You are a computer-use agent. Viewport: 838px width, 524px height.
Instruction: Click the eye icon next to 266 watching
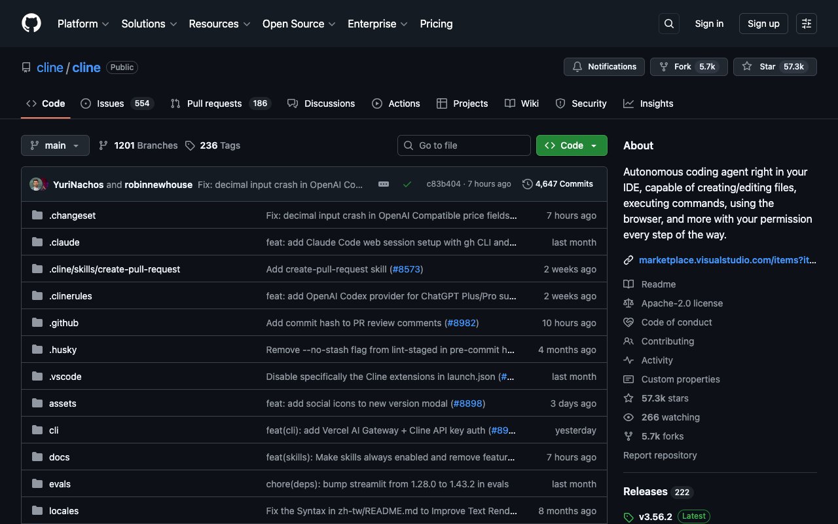coord(628,417)
